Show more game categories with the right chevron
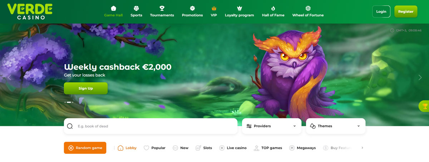Screen dimensions: 429x162 coord(362,148)
